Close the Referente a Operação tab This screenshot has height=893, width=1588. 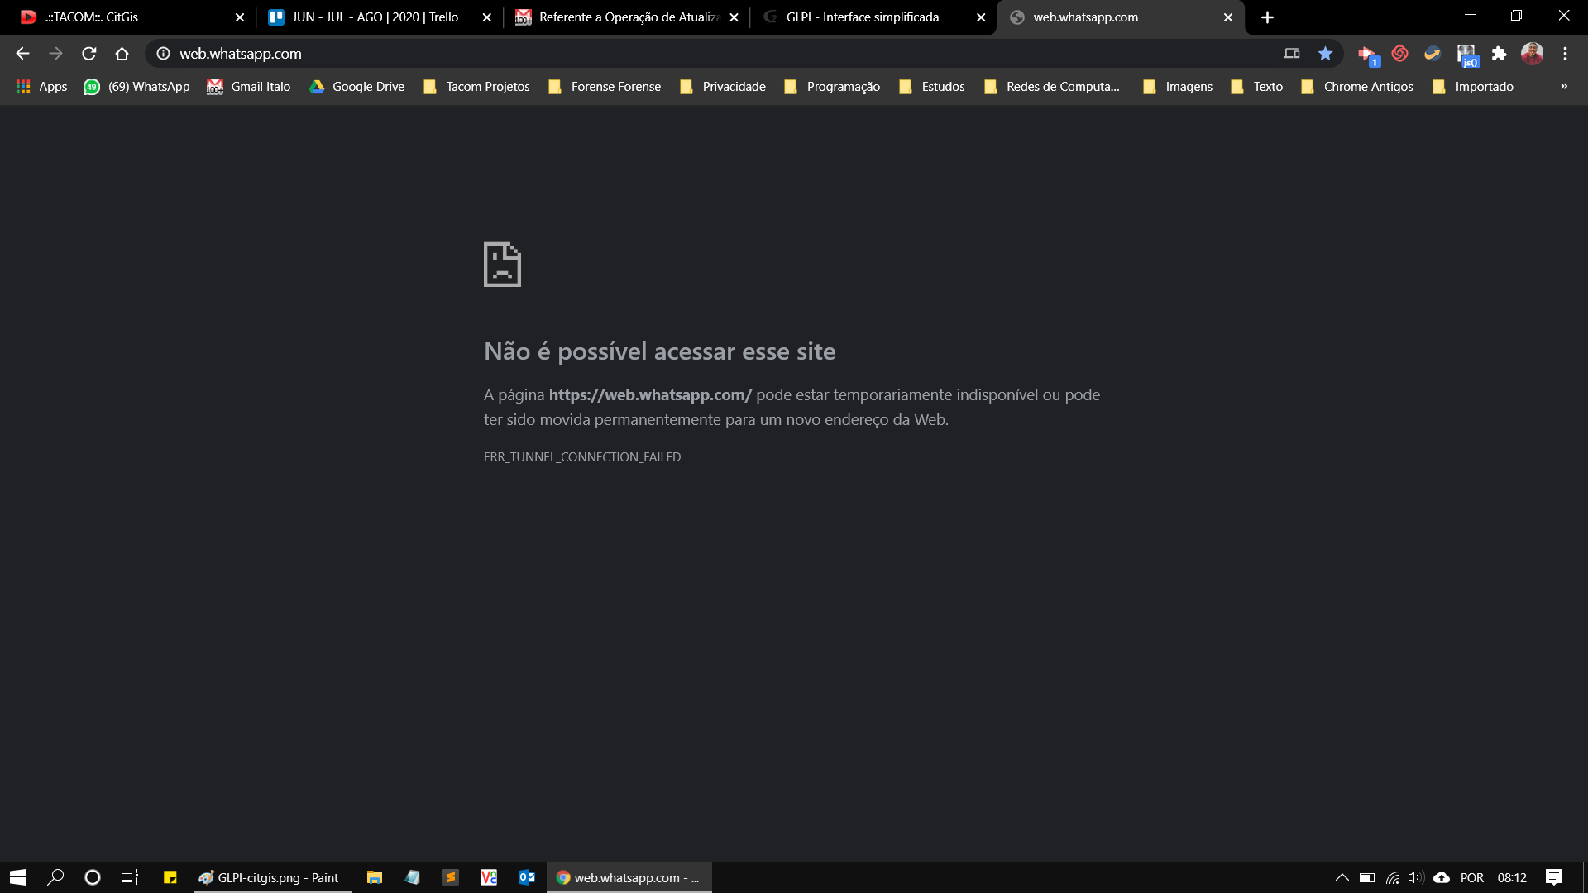pyautogui.click(x=734, y=17)
